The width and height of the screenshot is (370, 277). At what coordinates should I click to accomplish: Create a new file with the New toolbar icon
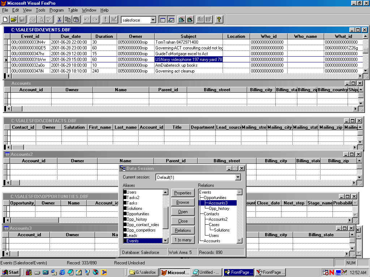[x=5, y=19]
